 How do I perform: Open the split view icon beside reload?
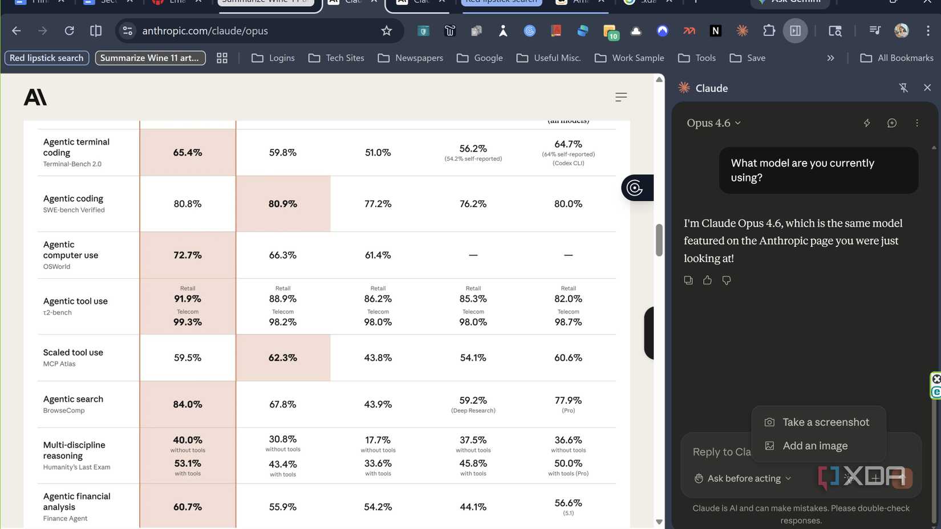tap(96, 31)
